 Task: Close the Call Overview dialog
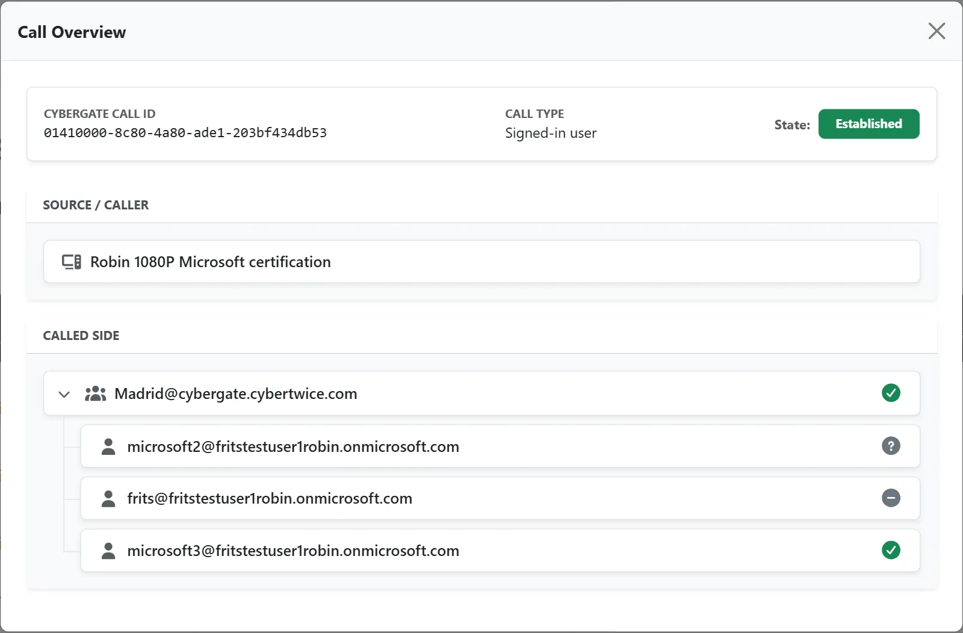[x=937, y=31]
